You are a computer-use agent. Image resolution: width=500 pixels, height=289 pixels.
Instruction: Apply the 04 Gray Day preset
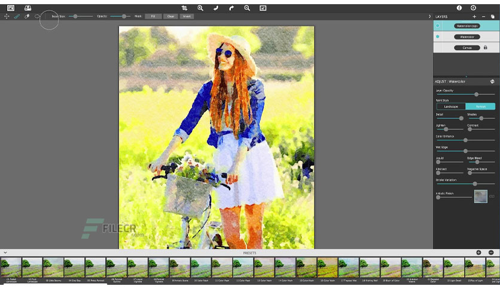[x=74, y=269]
